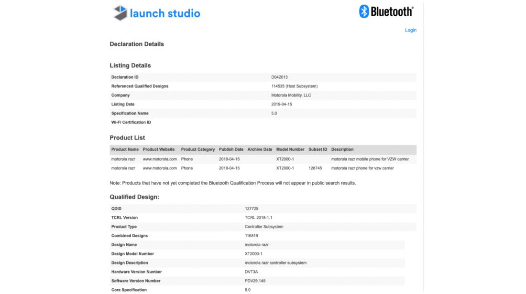Click the Declaration ID value D042013
Image resolution: width=526 pixels, height=294 pixels.
click(279, 77)
